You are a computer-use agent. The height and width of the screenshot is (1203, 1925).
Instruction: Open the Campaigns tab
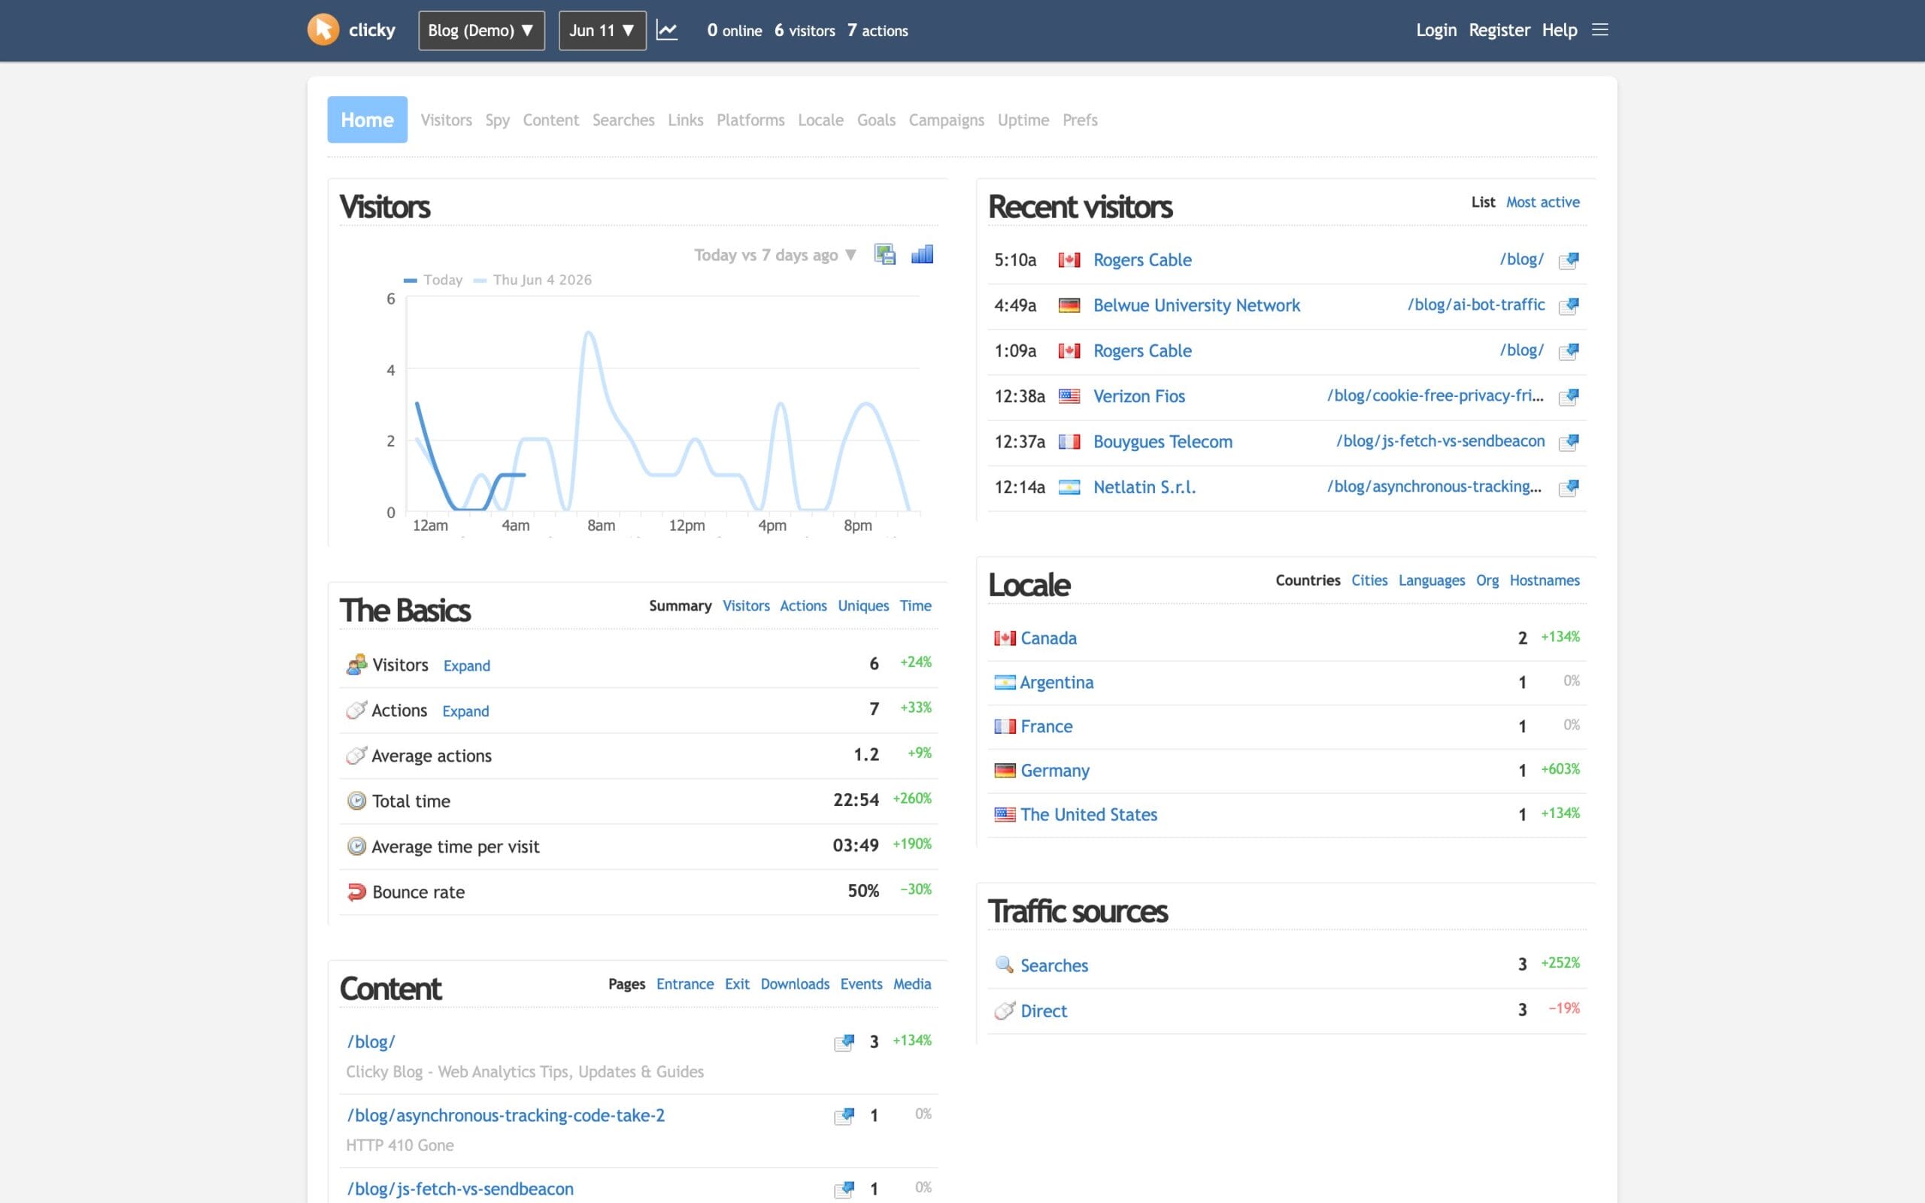(x=946, y=120)
